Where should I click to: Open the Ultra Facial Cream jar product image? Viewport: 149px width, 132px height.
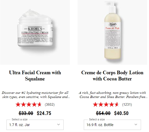[x=35, y=32]
